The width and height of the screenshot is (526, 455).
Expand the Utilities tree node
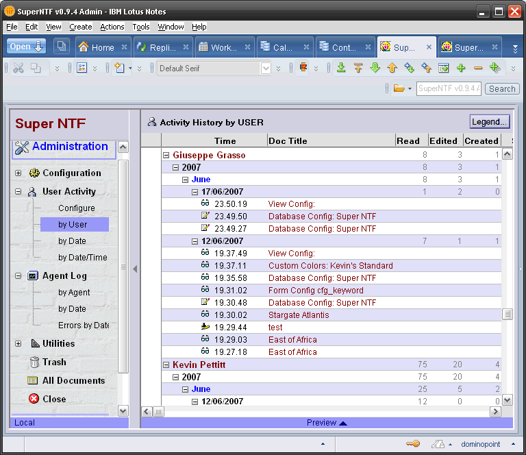[x=18, y=343]
